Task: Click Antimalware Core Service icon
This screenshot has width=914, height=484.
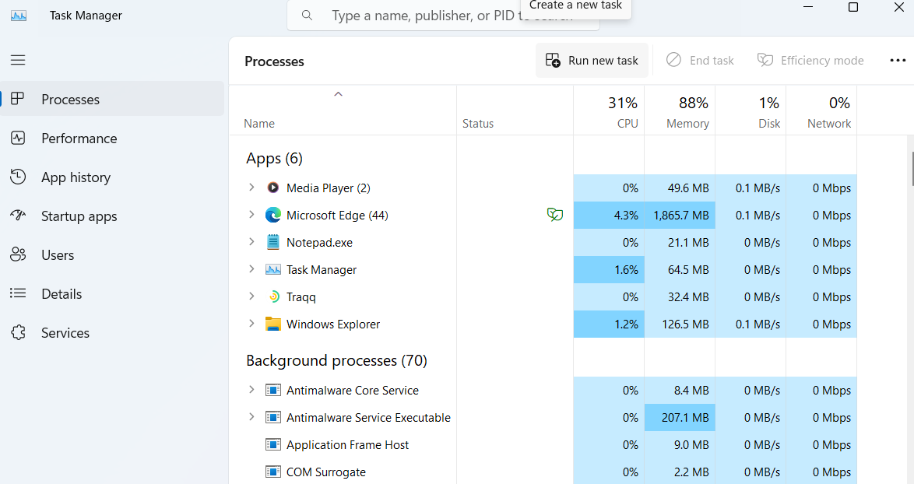Action: point(272,390)
